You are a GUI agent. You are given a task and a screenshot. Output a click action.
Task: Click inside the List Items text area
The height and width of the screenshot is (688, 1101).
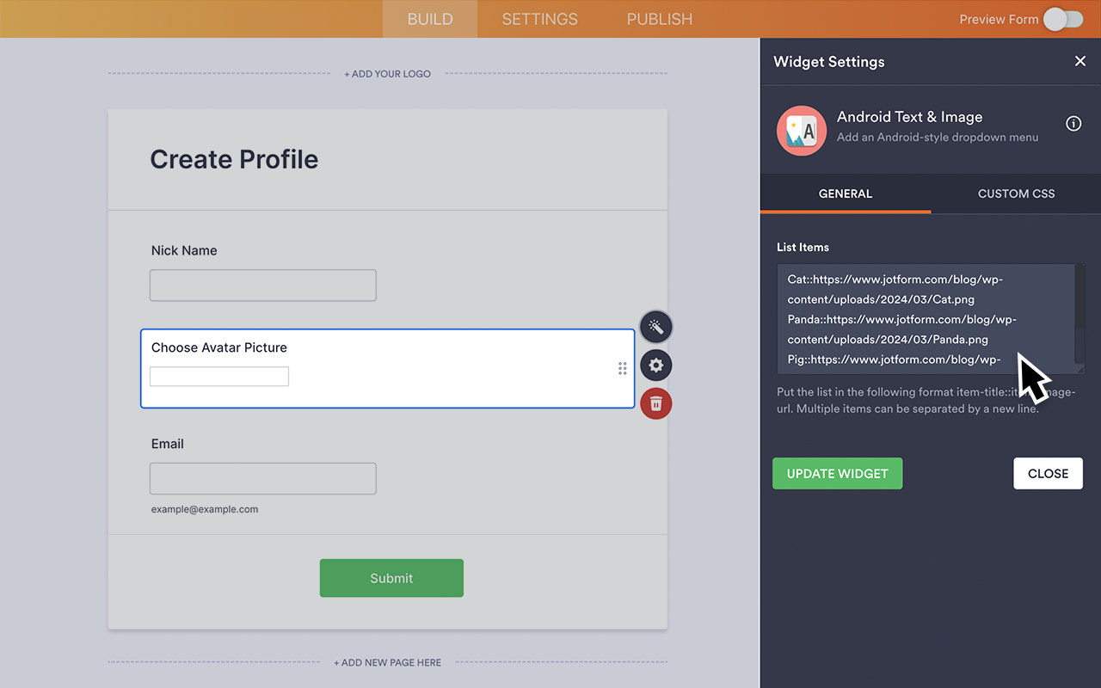(x=925, y=319)
